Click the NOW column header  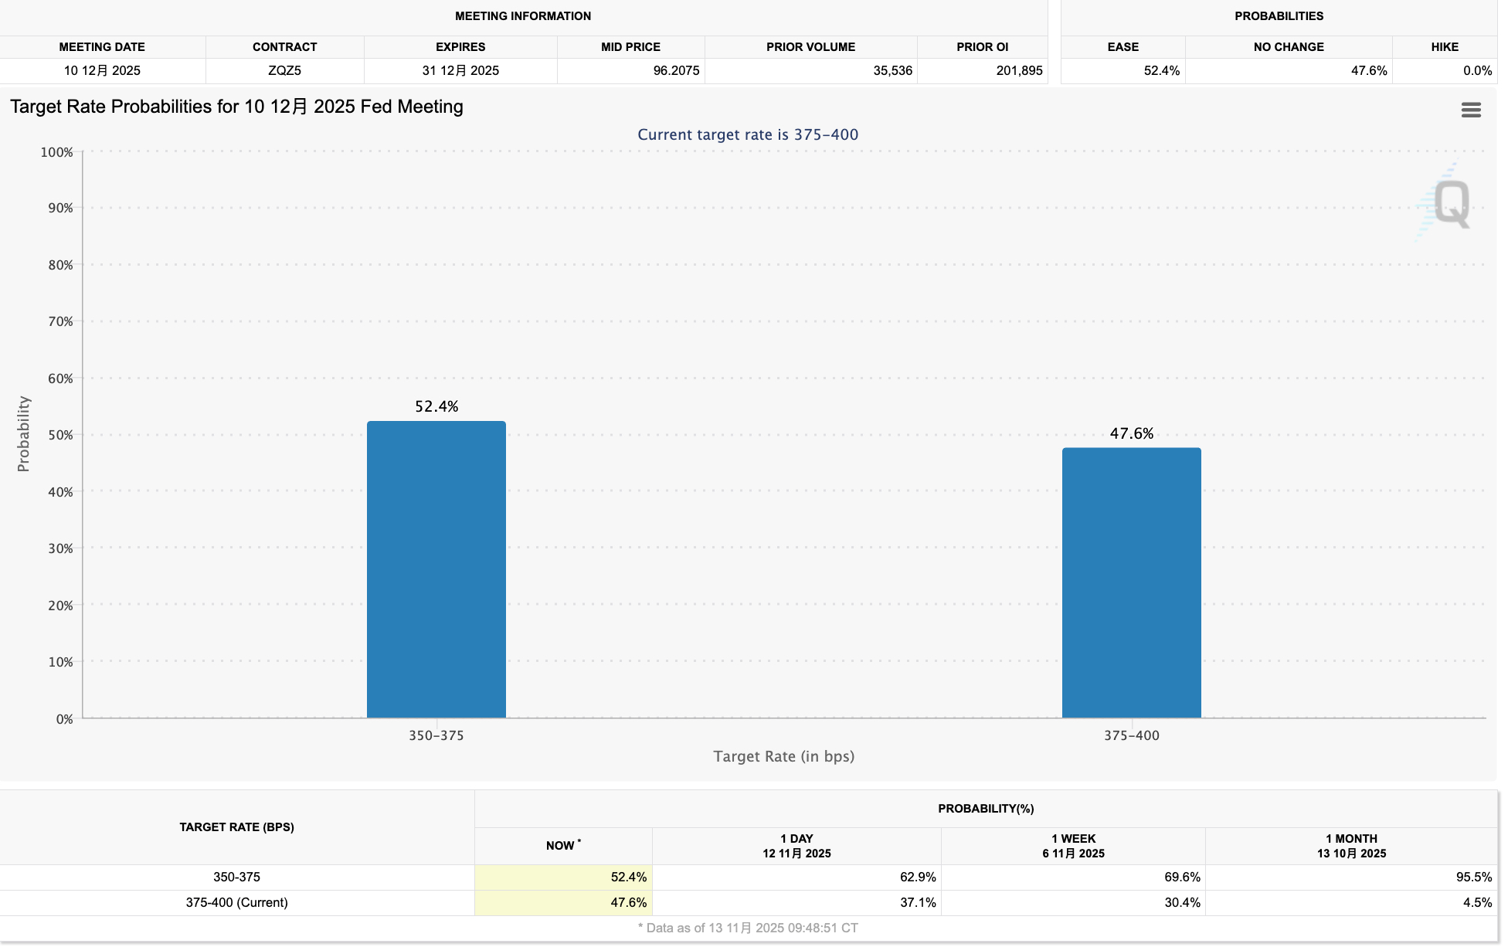point(562,846)
